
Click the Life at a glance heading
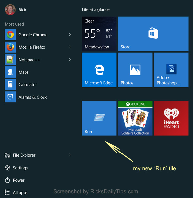click(96, 10)
